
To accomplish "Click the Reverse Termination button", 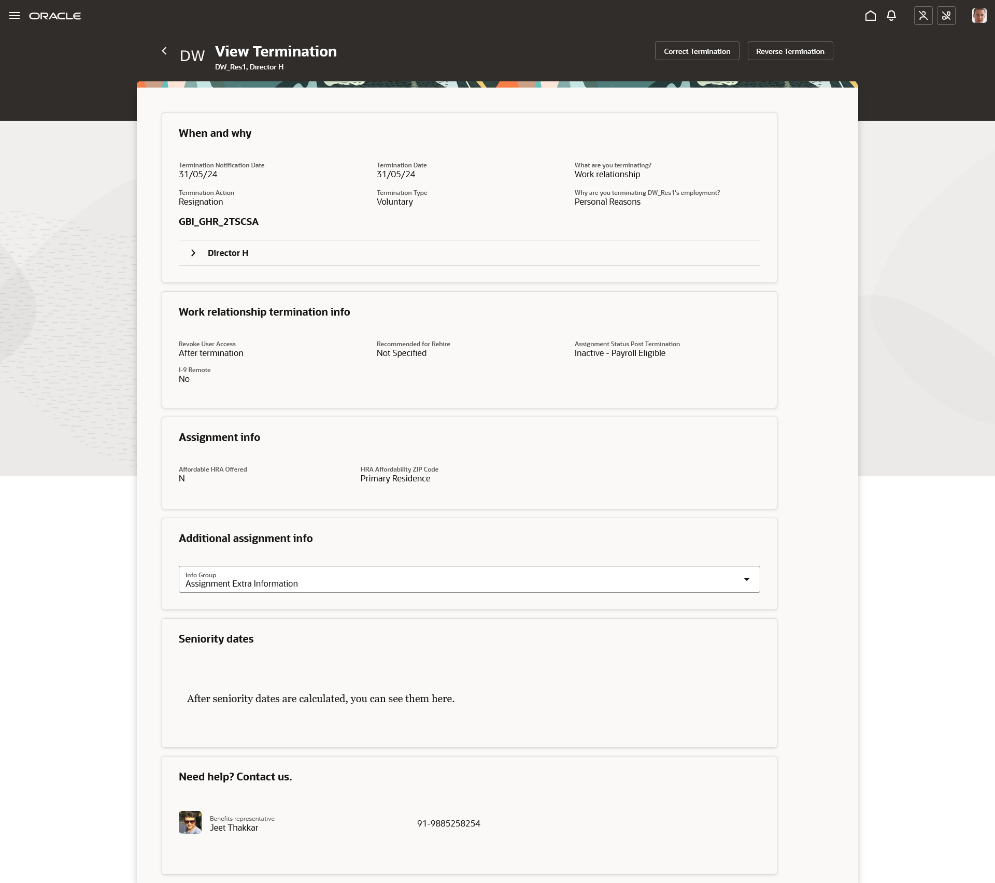I will (790, 51).
